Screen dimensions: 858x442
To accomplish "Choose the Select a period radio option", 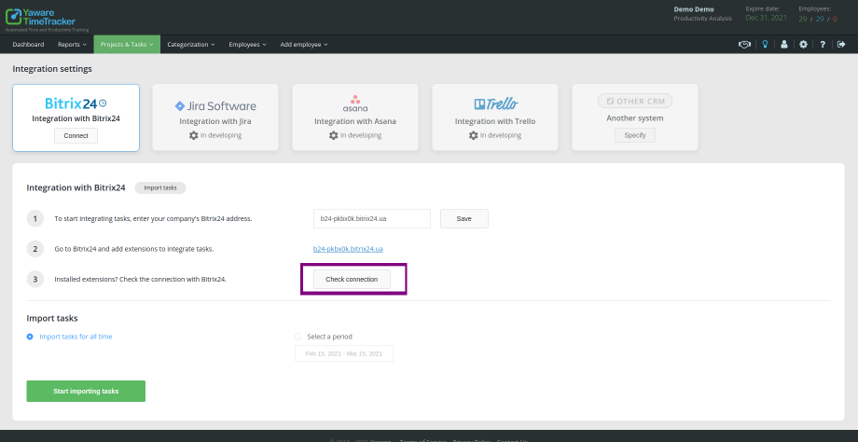I will tap(298, 337).
